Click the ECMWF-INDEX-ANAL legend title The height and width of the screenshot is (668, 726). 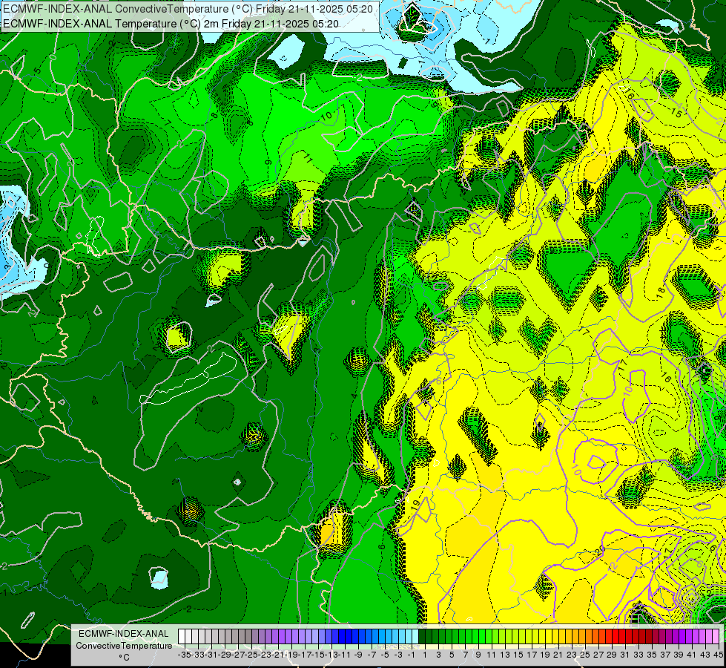(124, 634)
